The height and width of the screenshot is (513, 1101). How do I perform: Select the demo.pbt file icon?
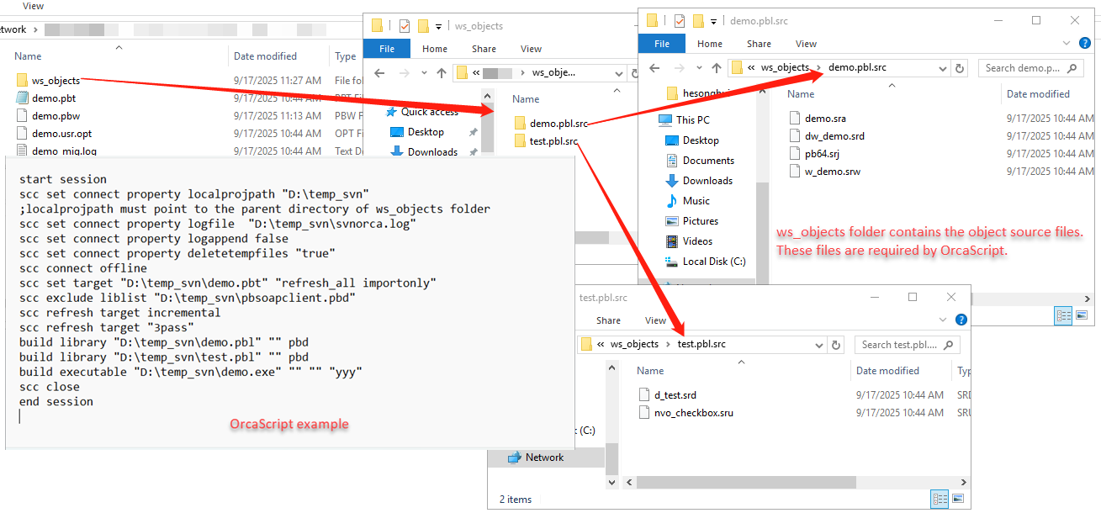point(22,98)
